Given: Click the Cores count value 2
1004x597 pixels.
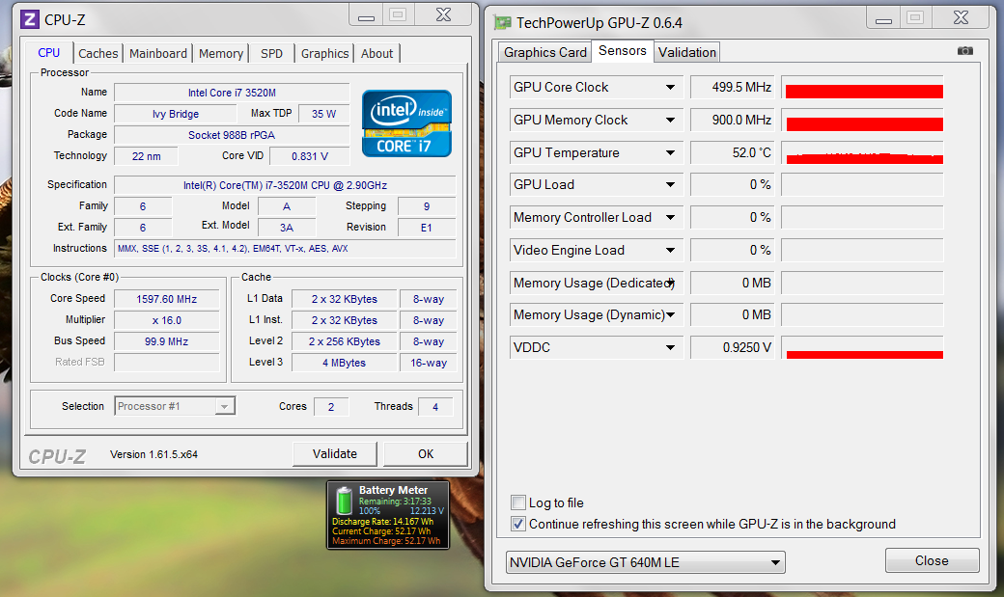Looking at the screenshot, I should coord(331,406).
